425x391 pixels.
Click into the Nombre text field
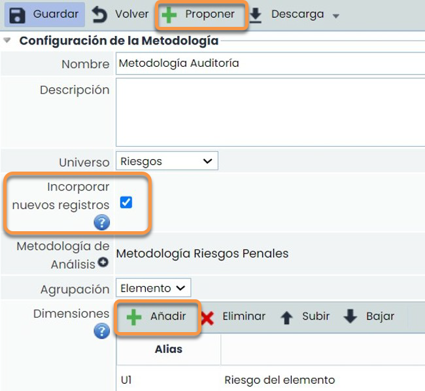click(x=269, y=64)
